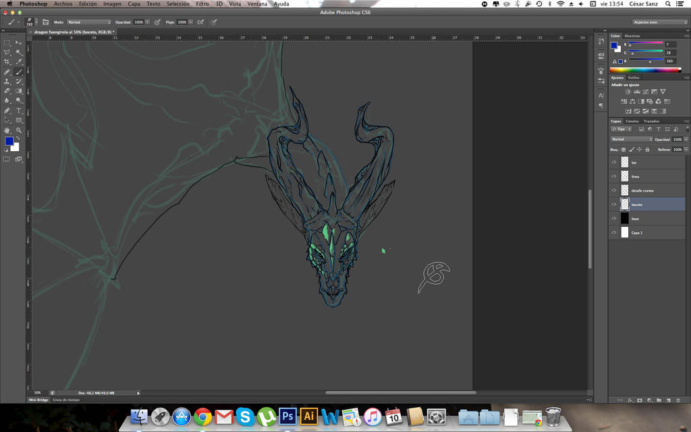
Task: Open the workspace Aspectos esen. dropdown
Action: 660,22
